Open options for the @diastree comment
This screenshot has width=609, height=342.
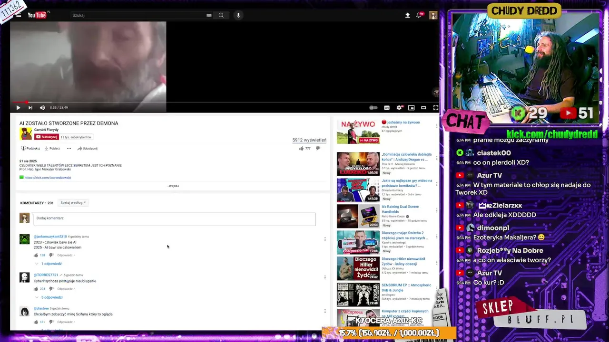tap(325, 311)
